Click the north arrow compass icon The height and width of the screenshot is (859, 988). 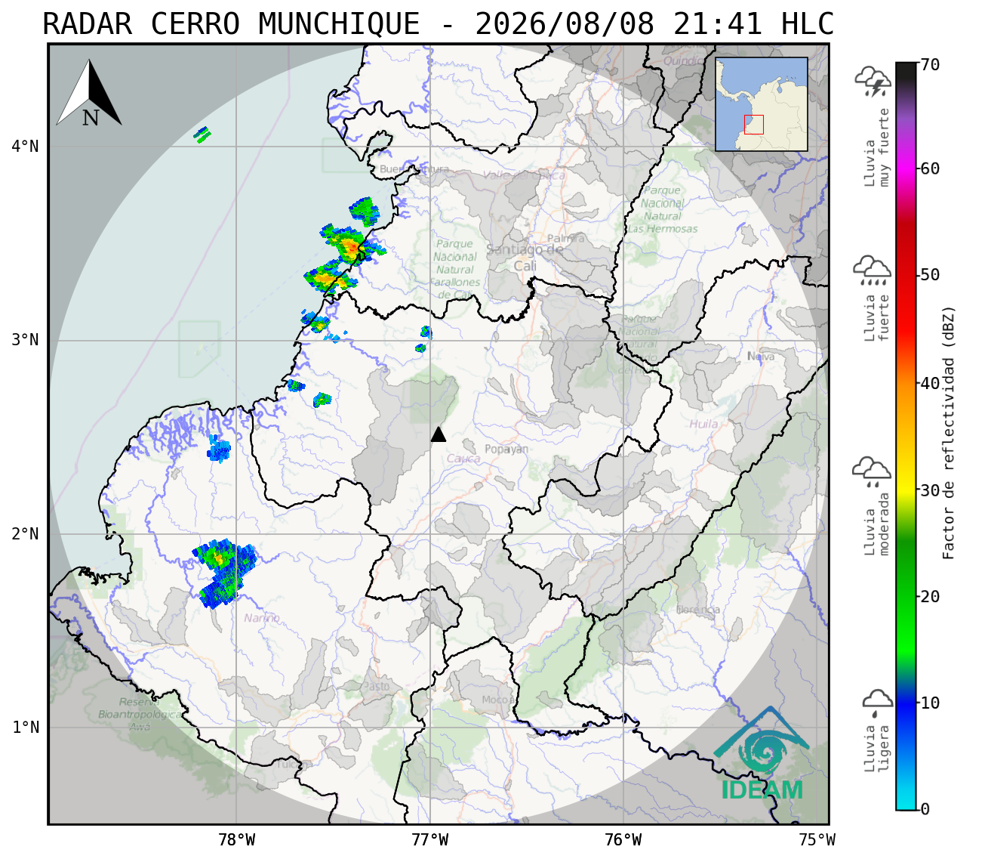click(x=89, y=93)
